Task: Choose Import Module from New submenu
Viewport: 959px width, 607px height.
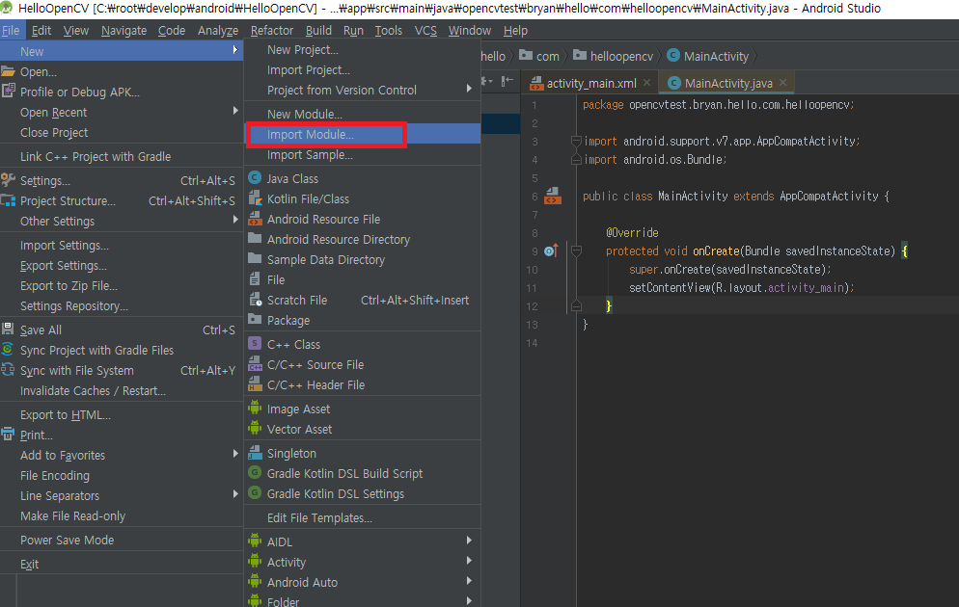Action: (362, 134)
